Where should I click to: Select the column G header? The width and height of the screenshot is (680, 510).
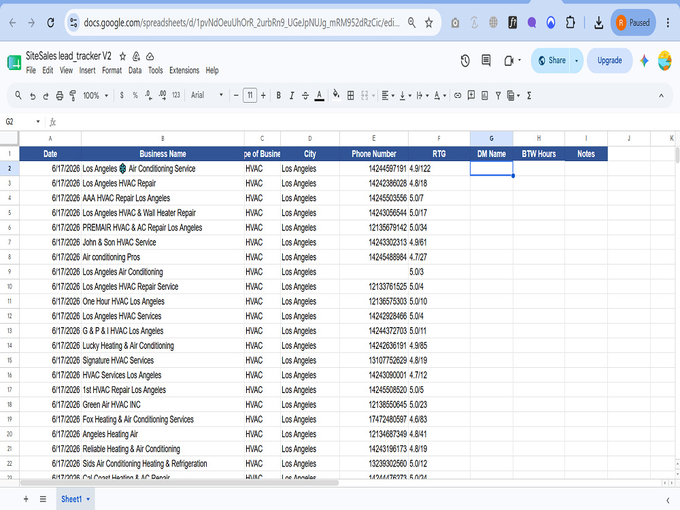pyautogui.click(x=492, y=138)
